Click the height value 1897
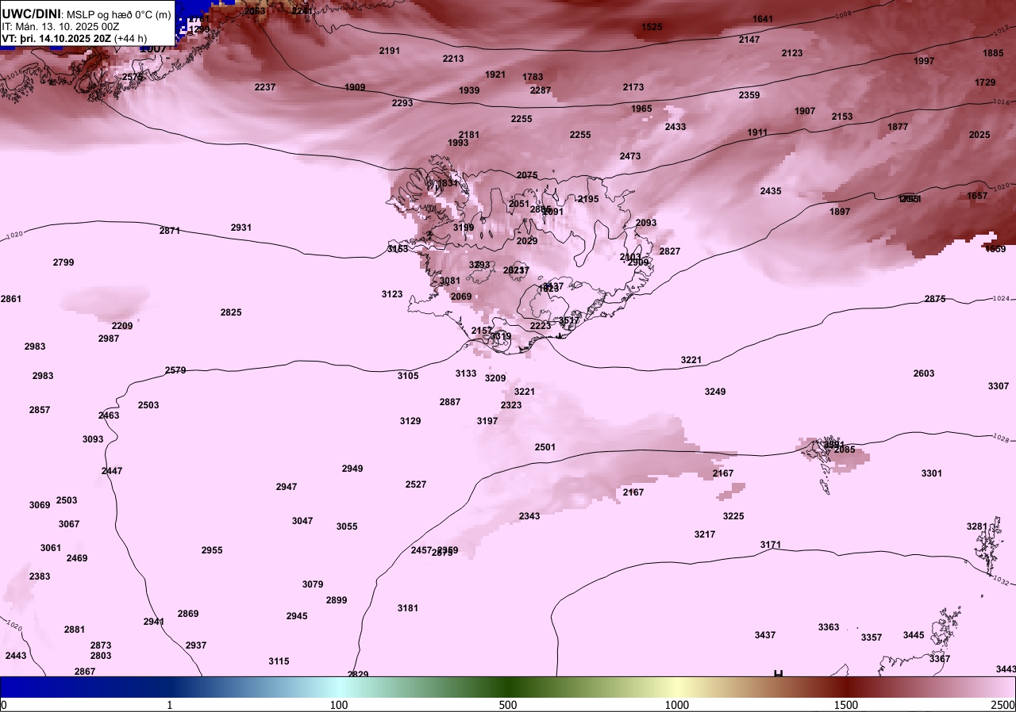This screenshot has width=1016, height=712. pos(840,212)
